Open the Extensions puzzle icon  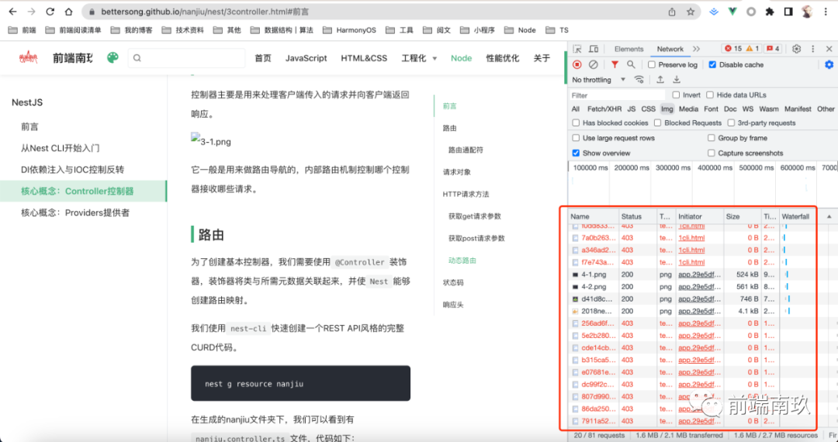tap(770, 11)
